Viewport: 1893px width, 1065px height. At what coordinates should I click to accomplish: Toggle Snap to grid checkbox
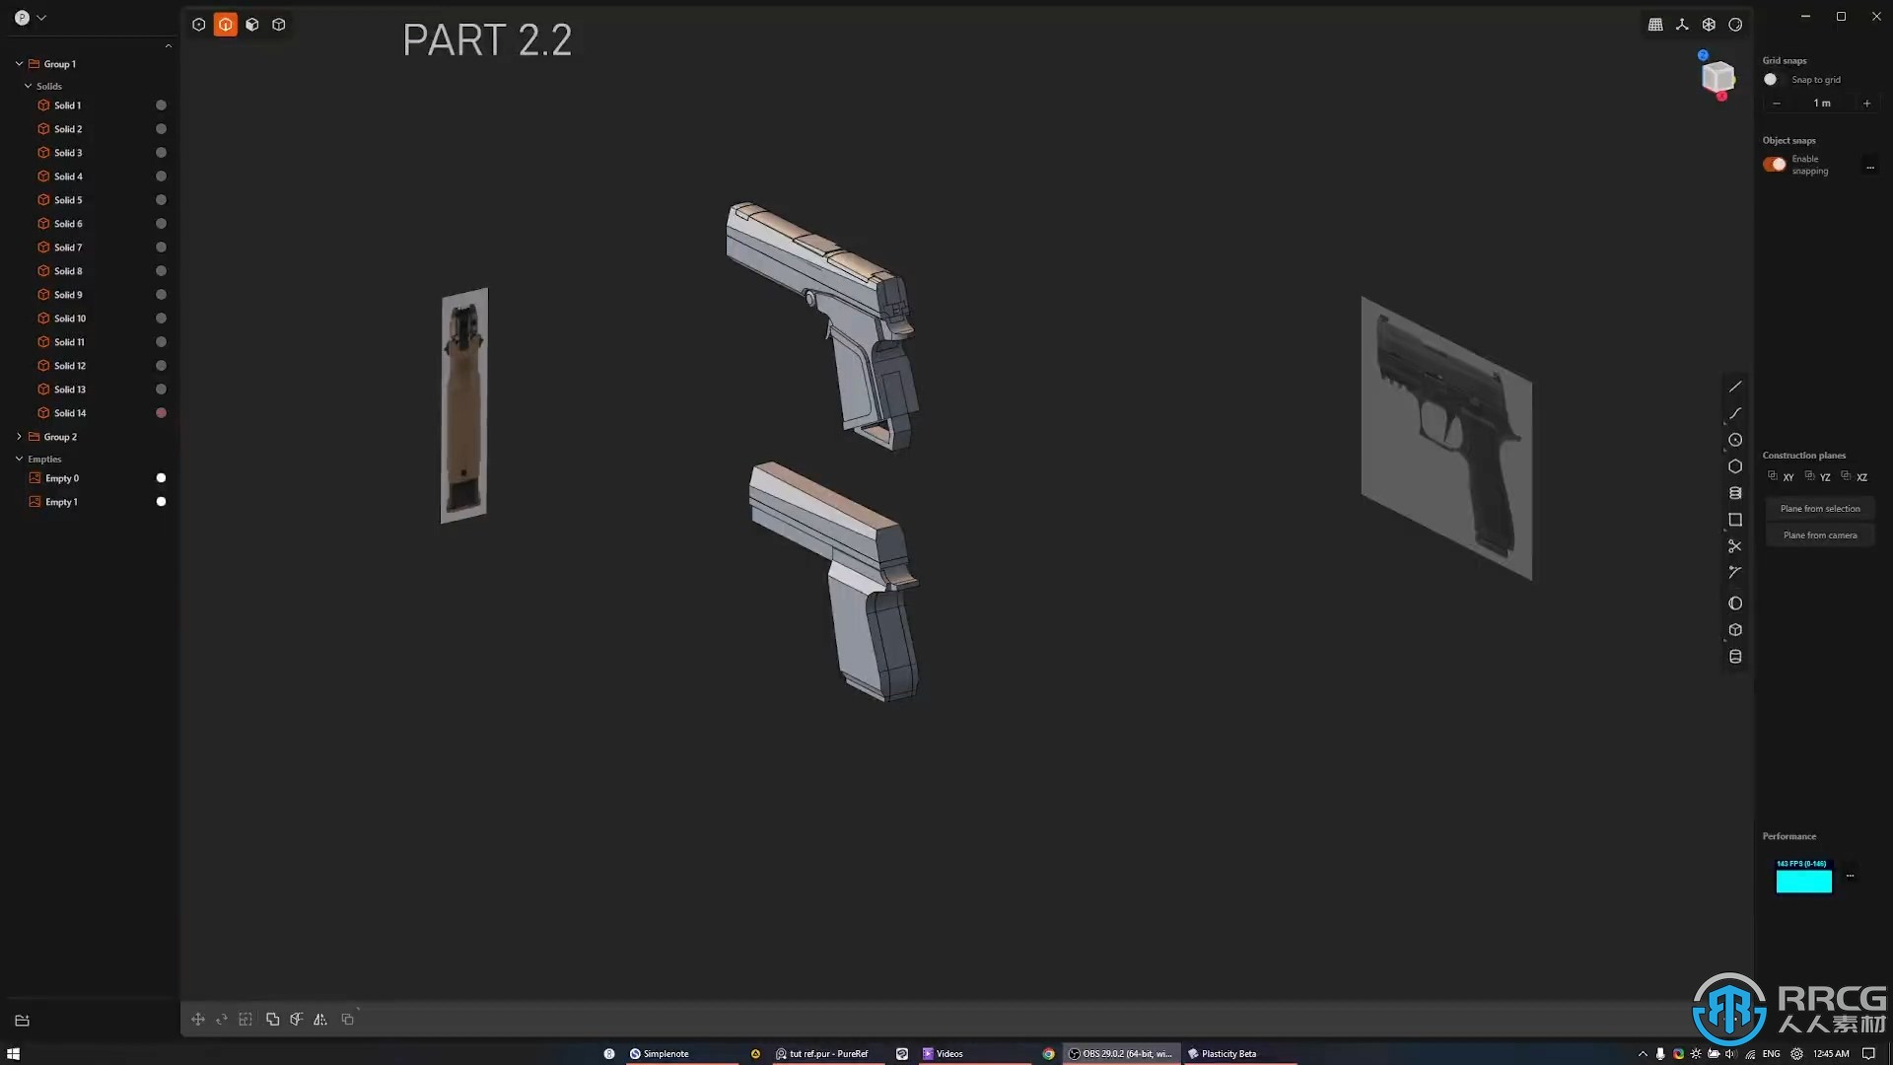pos(1772,79)
